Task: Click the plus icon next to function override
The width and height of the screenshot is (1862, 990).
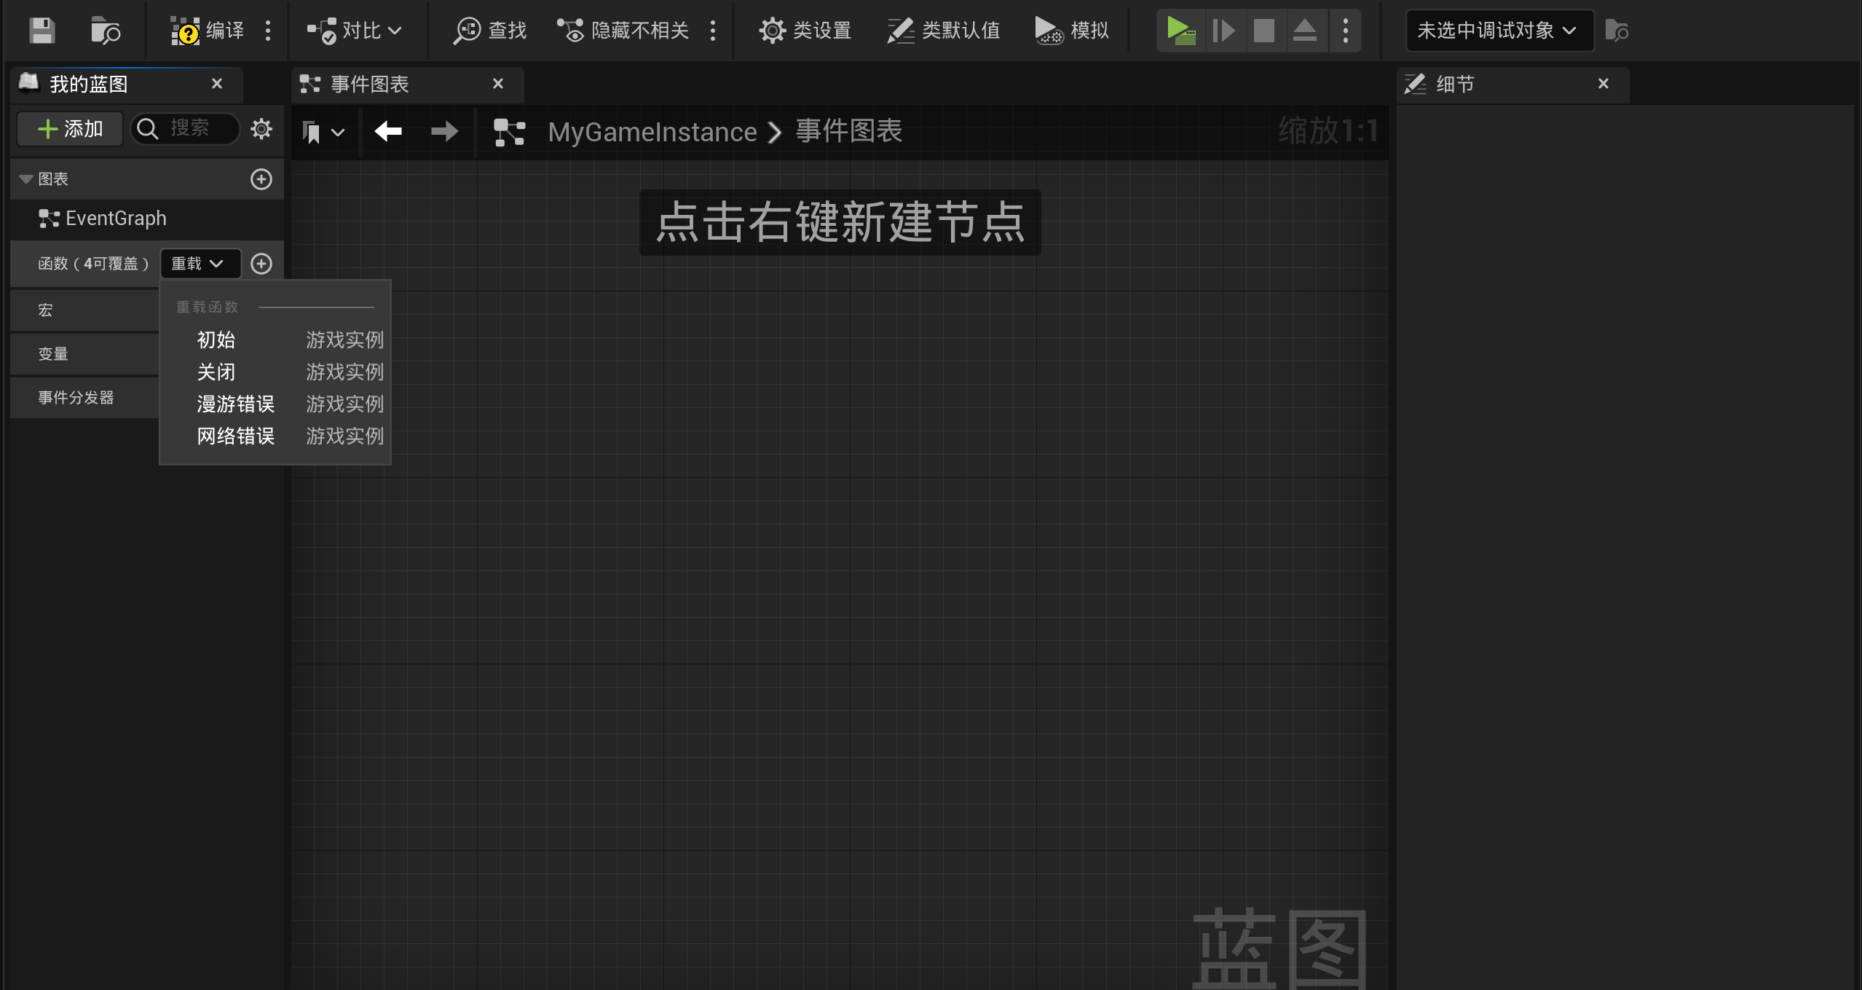Action: (x=261, y=264)
